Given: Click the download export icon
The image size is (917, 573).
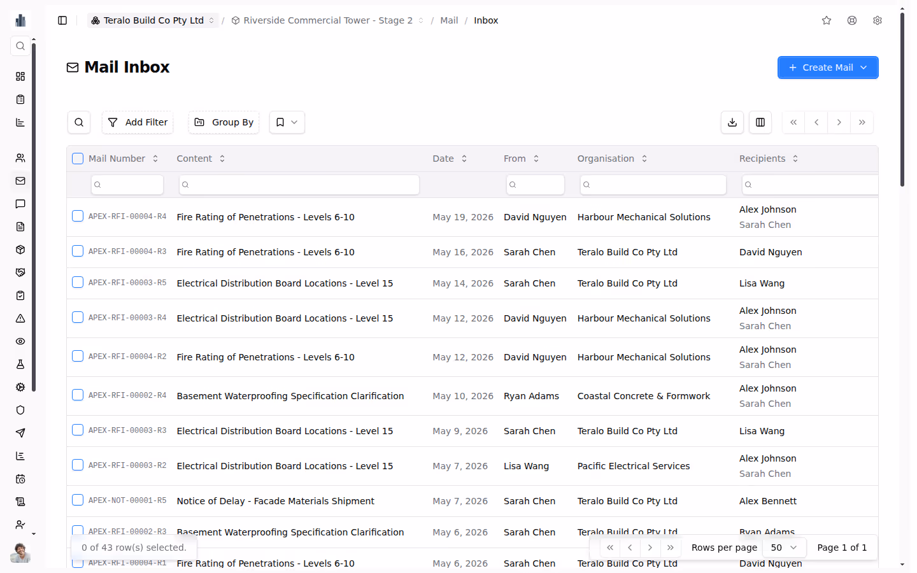Looking at the screenshot, I should click(732, 122).
